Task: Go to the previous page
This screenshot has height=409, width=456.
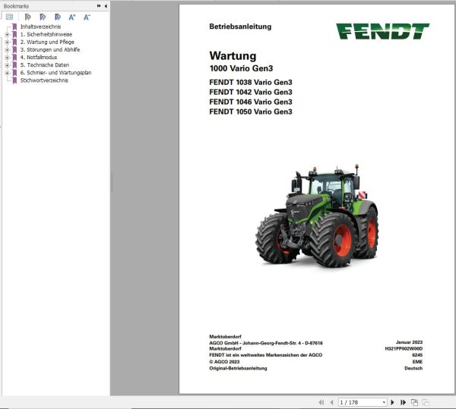Action: click(331, 402)
